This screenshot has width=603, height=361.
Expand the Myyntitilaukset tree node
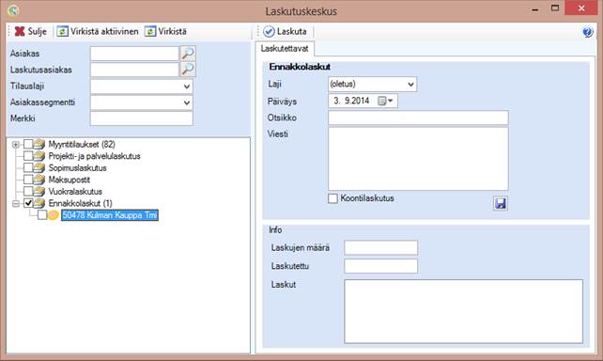coord(16,145)
